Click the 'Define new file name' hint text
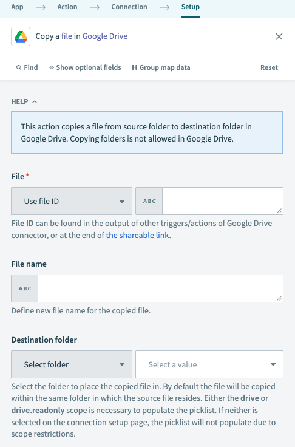The height and width of the screenshot is (447, 295). click(81, 310)
